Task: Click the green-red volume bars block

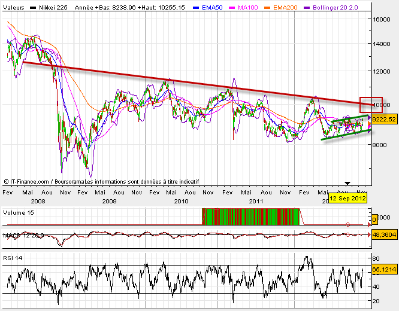Action: pos(250,217)
